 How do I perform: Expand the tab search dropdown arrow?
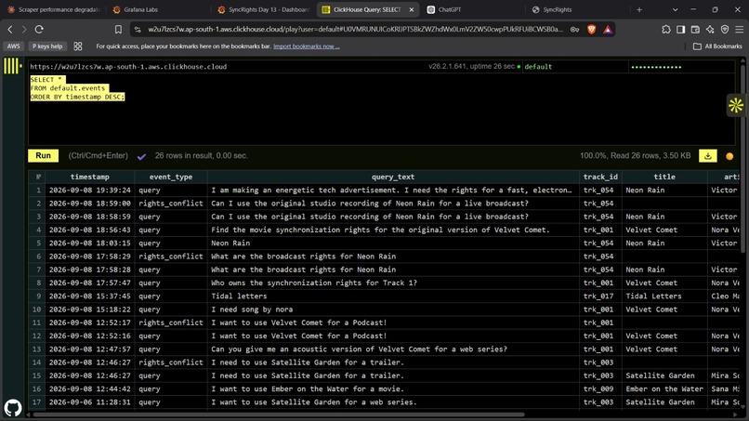tap(675, 9)
